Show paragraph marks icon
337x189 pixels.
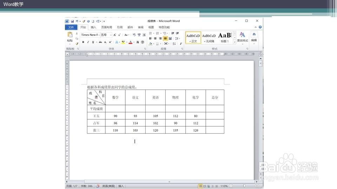pos(181,43)
